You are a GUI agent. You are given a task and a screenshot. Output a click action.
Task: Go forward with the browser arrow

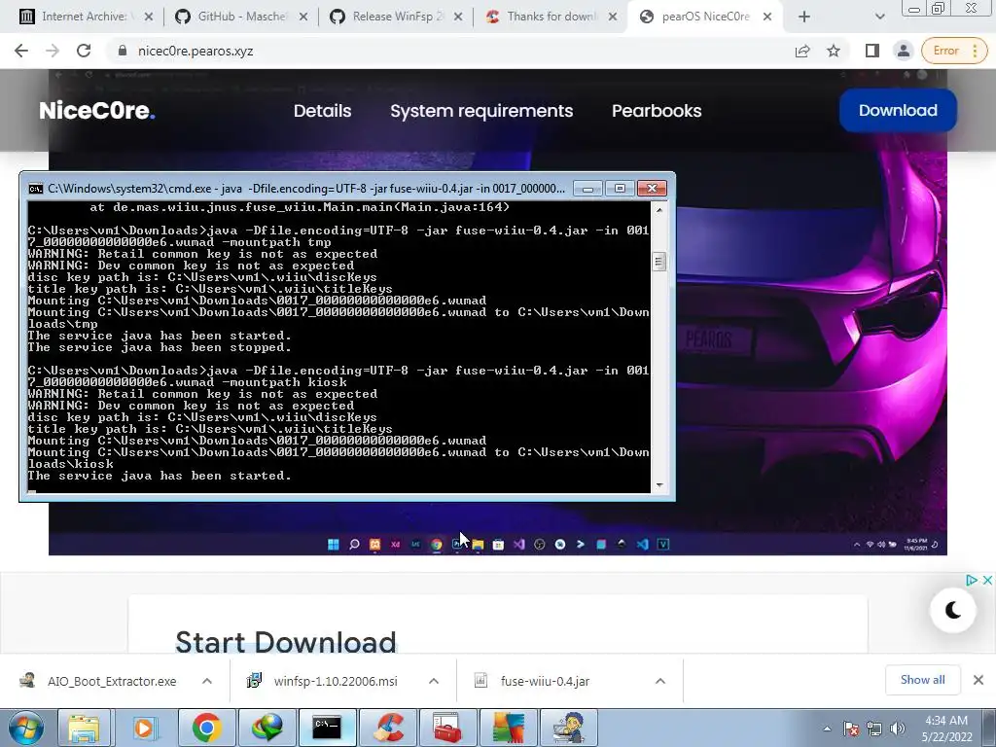point(53,51)
